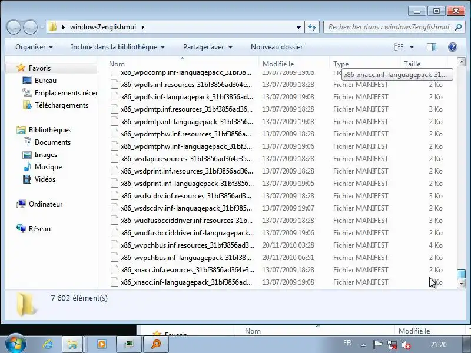Click the 21:20 taskbar clock
The height and width of the screenshot is (353, 471).
pyautogui.click(x=438, y=344)
